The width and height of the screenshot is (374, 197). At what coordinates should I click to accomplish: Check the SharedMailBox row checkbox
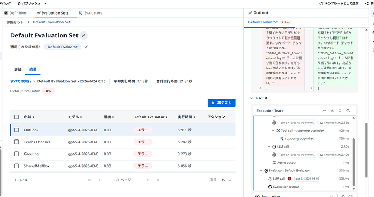coord(16,166)
